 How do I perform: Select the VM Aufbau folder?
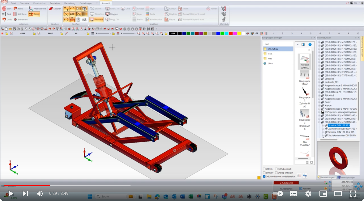pos(278,49)
